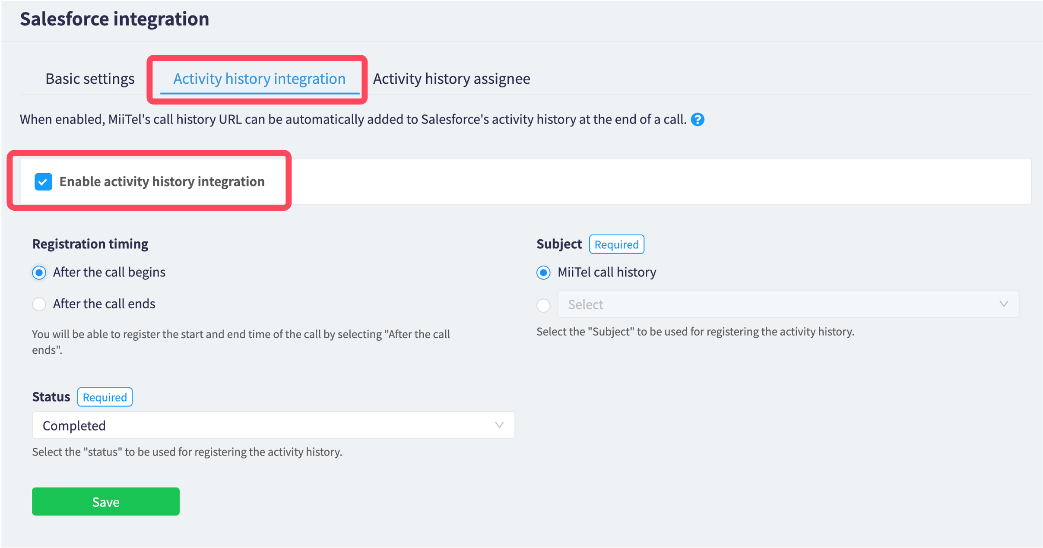Image resolution: width=1043 pixels, height=548 pixels.
Task: Select After the call ends timing
Action: click(39, 304)
